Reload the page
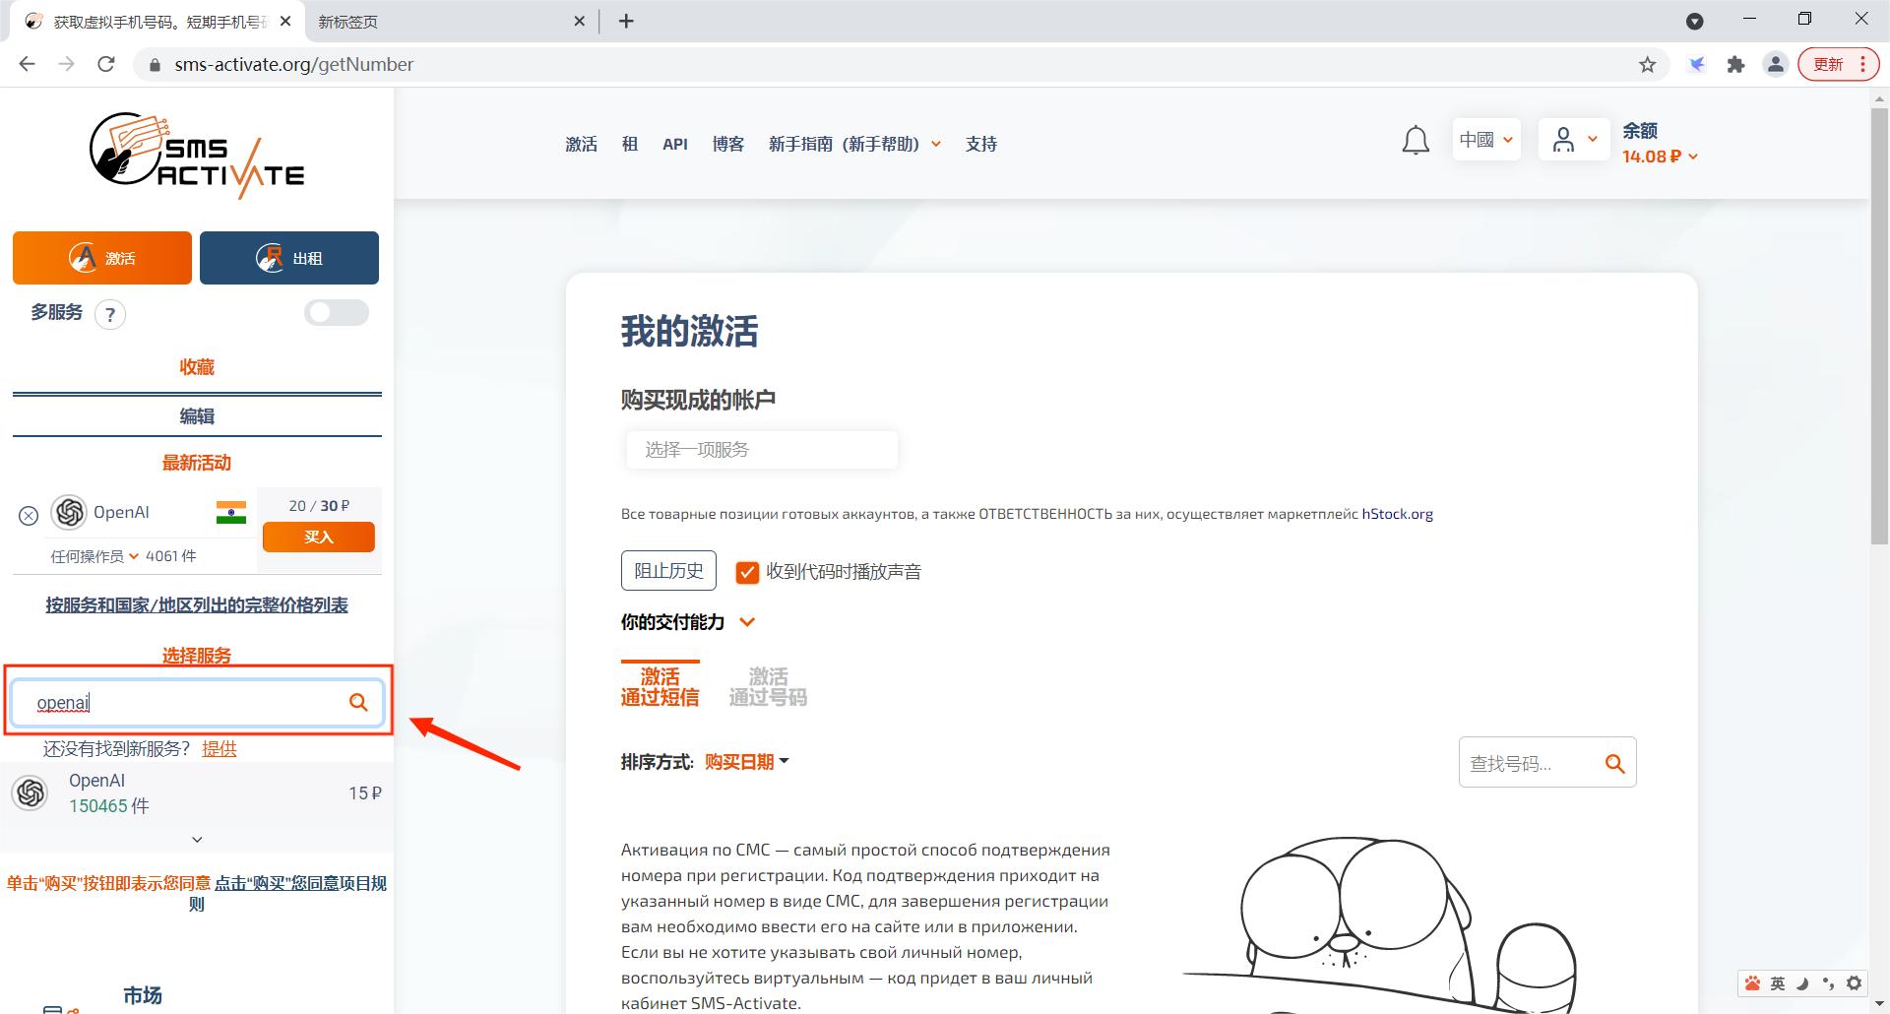This screenshot has width=1890, height=1014. [106, 64]
